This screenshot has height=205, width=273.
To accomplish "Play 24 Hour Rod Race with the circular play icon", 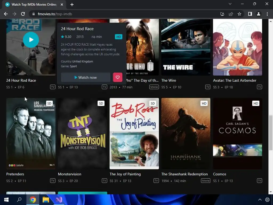I will pos(31,40).
